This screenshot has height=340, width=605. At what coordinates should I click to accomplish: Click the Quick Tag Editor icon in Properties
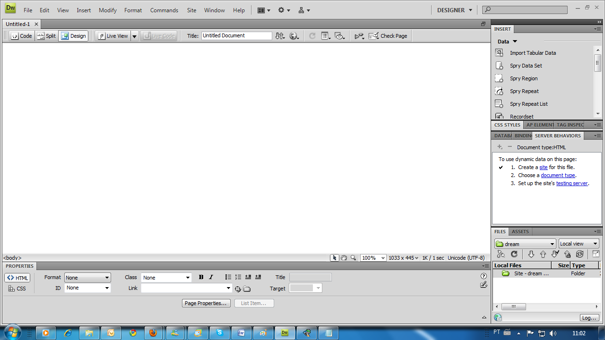coord(484,284)
